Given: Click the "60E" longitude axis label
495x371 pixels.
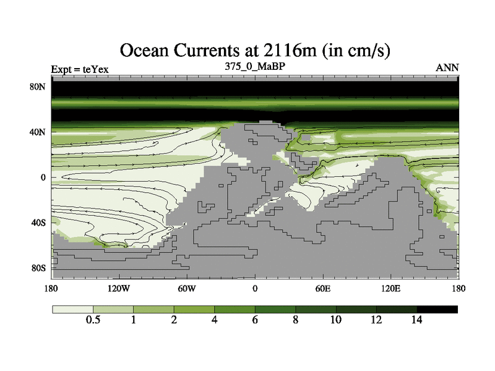Looking at the screenshot, I should 322,289.
